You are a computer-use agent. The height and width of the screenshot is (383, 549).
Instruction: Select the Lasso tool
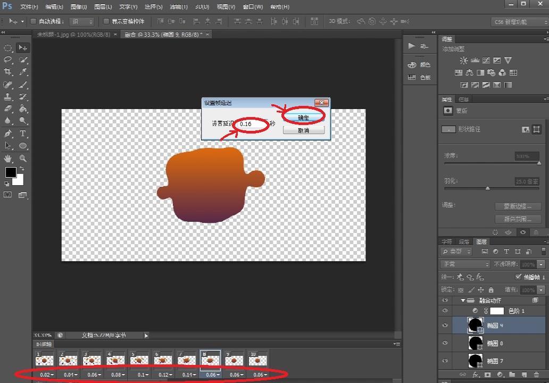[x=8, y=60]
